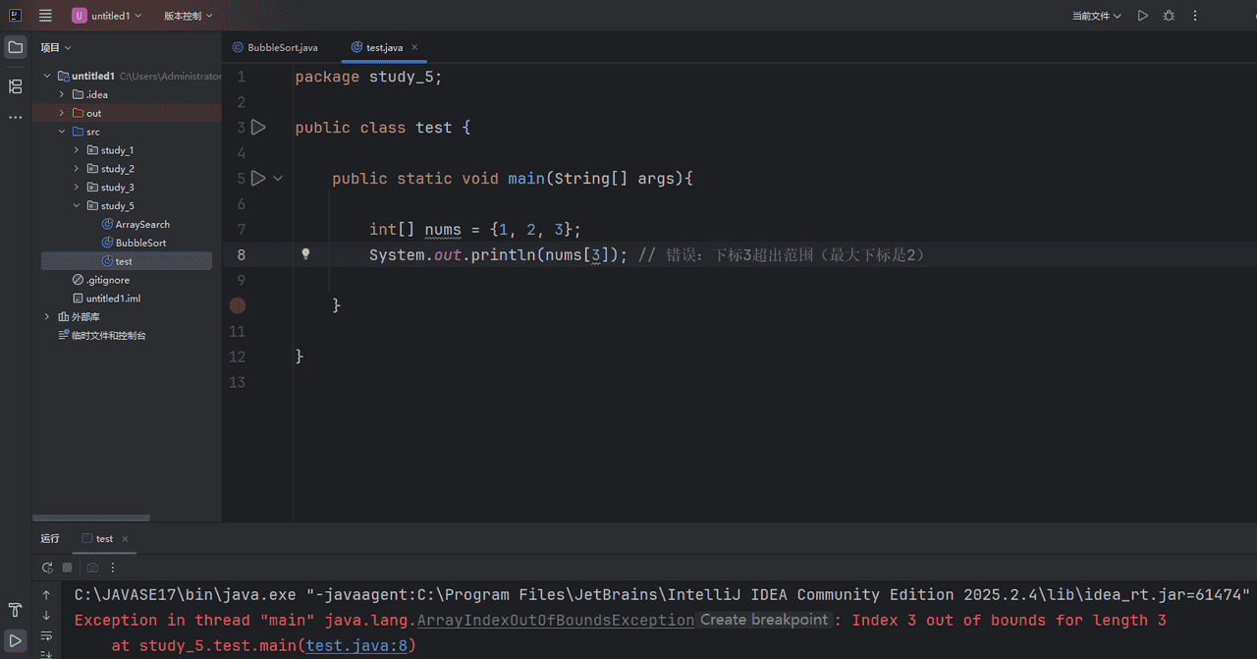This screenshot has height=659, width=1257.
Task: Open the 当前文件 run configuration dropdown
Action: (1096, 15)
